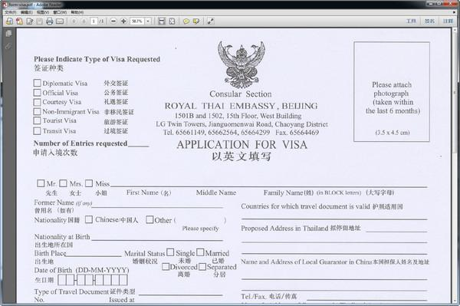Click the page number input field
The image size is (460, 306).
[94, 21]
